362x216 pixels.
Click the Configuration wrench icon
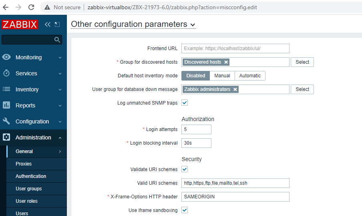click(6, 121)
